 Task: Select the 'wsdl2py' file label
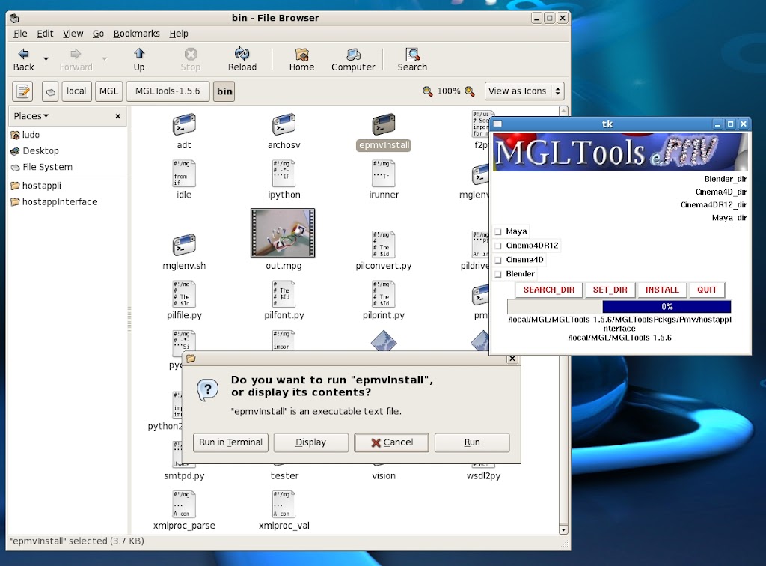coord(484,475)
